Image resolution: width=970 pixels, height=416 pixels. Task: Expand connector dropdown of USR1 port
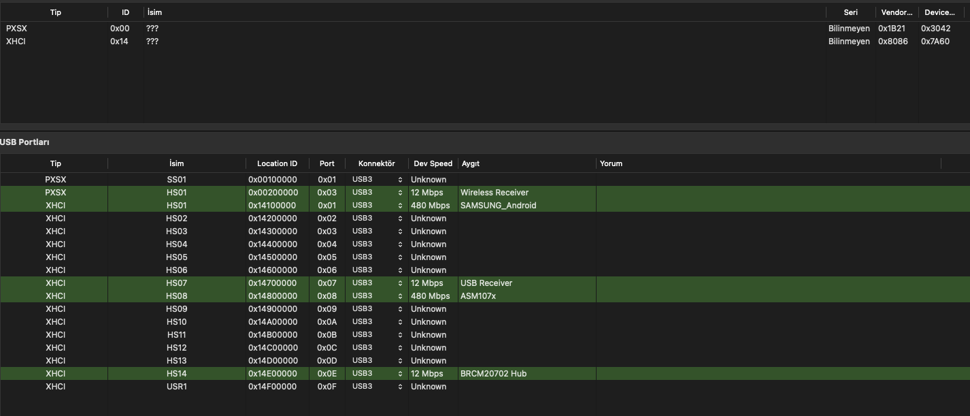[377, 387]
